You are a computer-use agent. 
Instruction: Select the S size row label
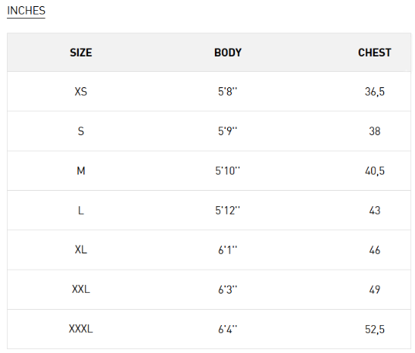[81, 131]
